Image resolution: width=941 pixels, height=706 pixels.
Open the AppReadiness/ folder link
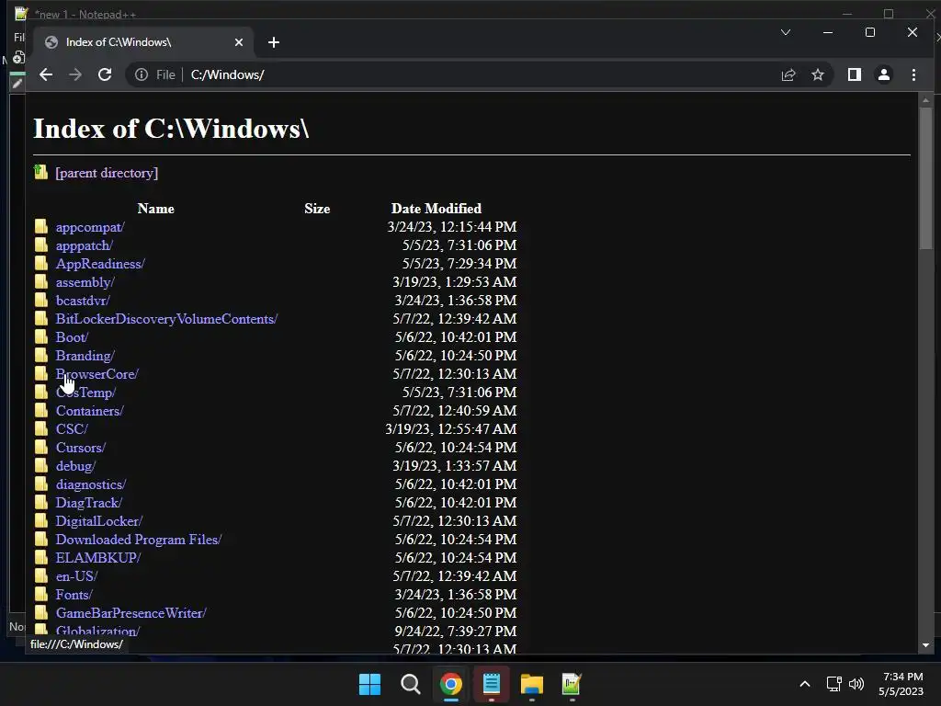(100, 264)
